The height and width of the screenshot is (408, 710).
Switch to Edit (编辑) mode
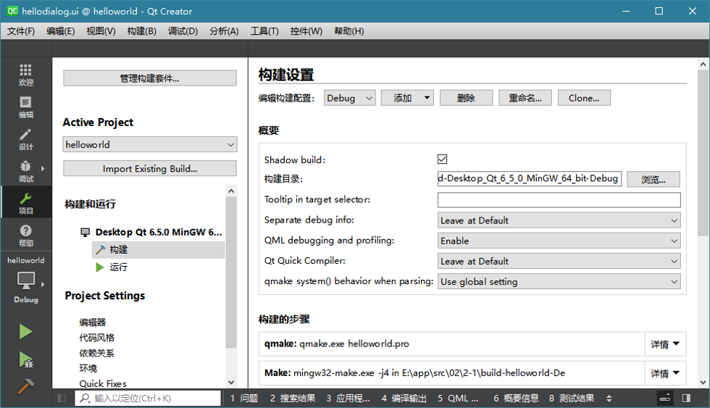coord(26,107)
